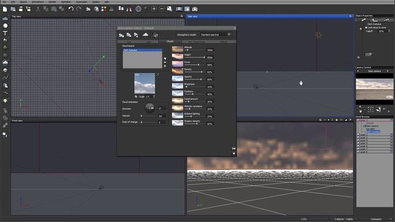
Task: Click the hand pan icon under camera preview
Action: [x=360, y=110]
